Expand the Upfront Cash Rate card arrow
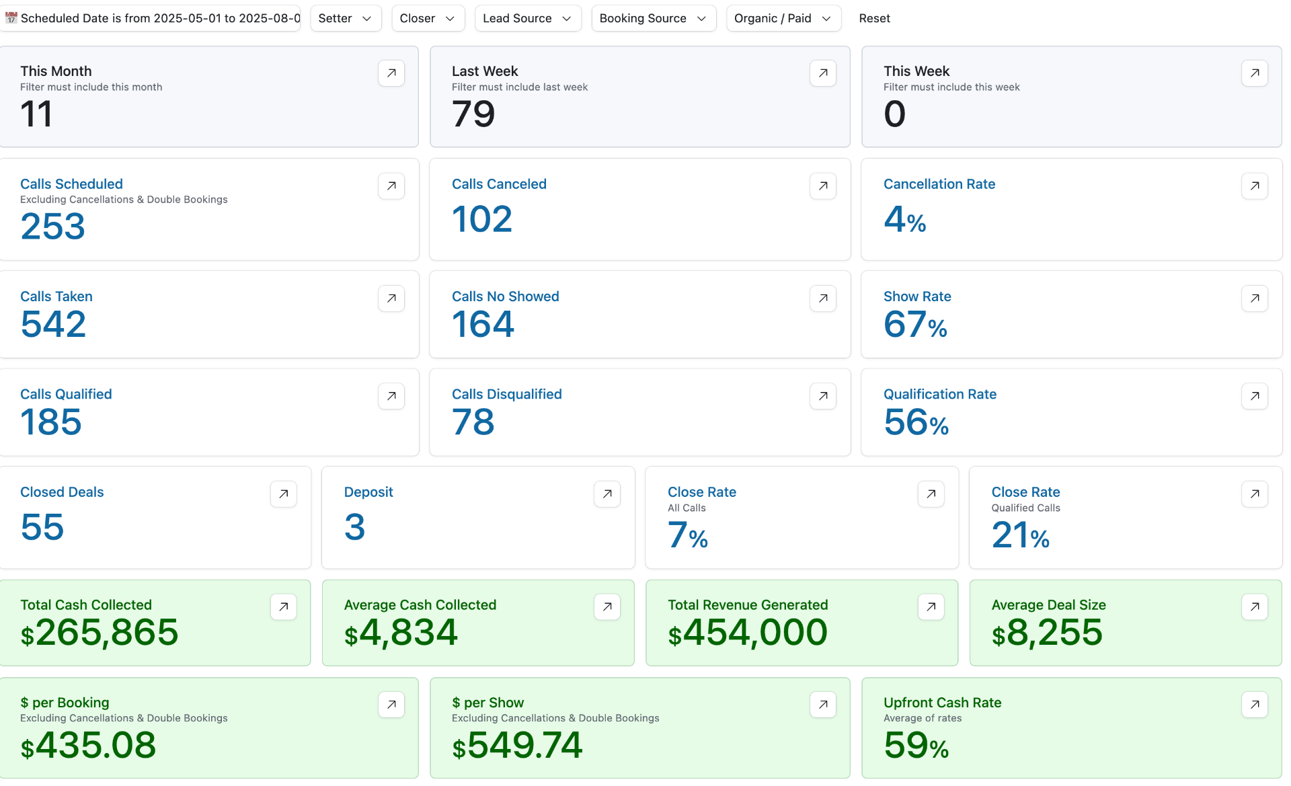The width and height of the screenshot is (1291, 786). tap(1255, 705)
